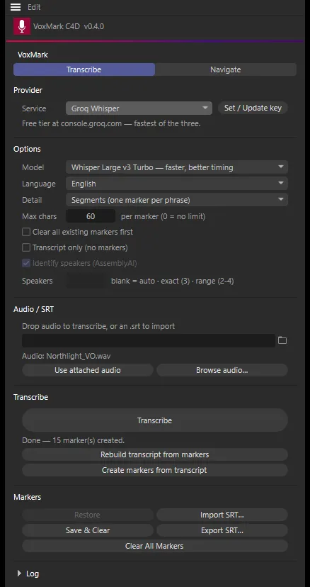Switch to the Transcribe tab
The height and width of the screenshot is (587, 310).
[x=84, y=69]
